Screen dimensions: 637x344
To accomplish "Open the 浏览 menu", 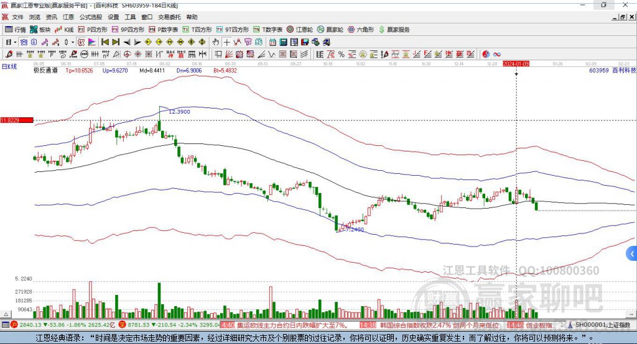I will pyautogui.click(x=35, y=17).
